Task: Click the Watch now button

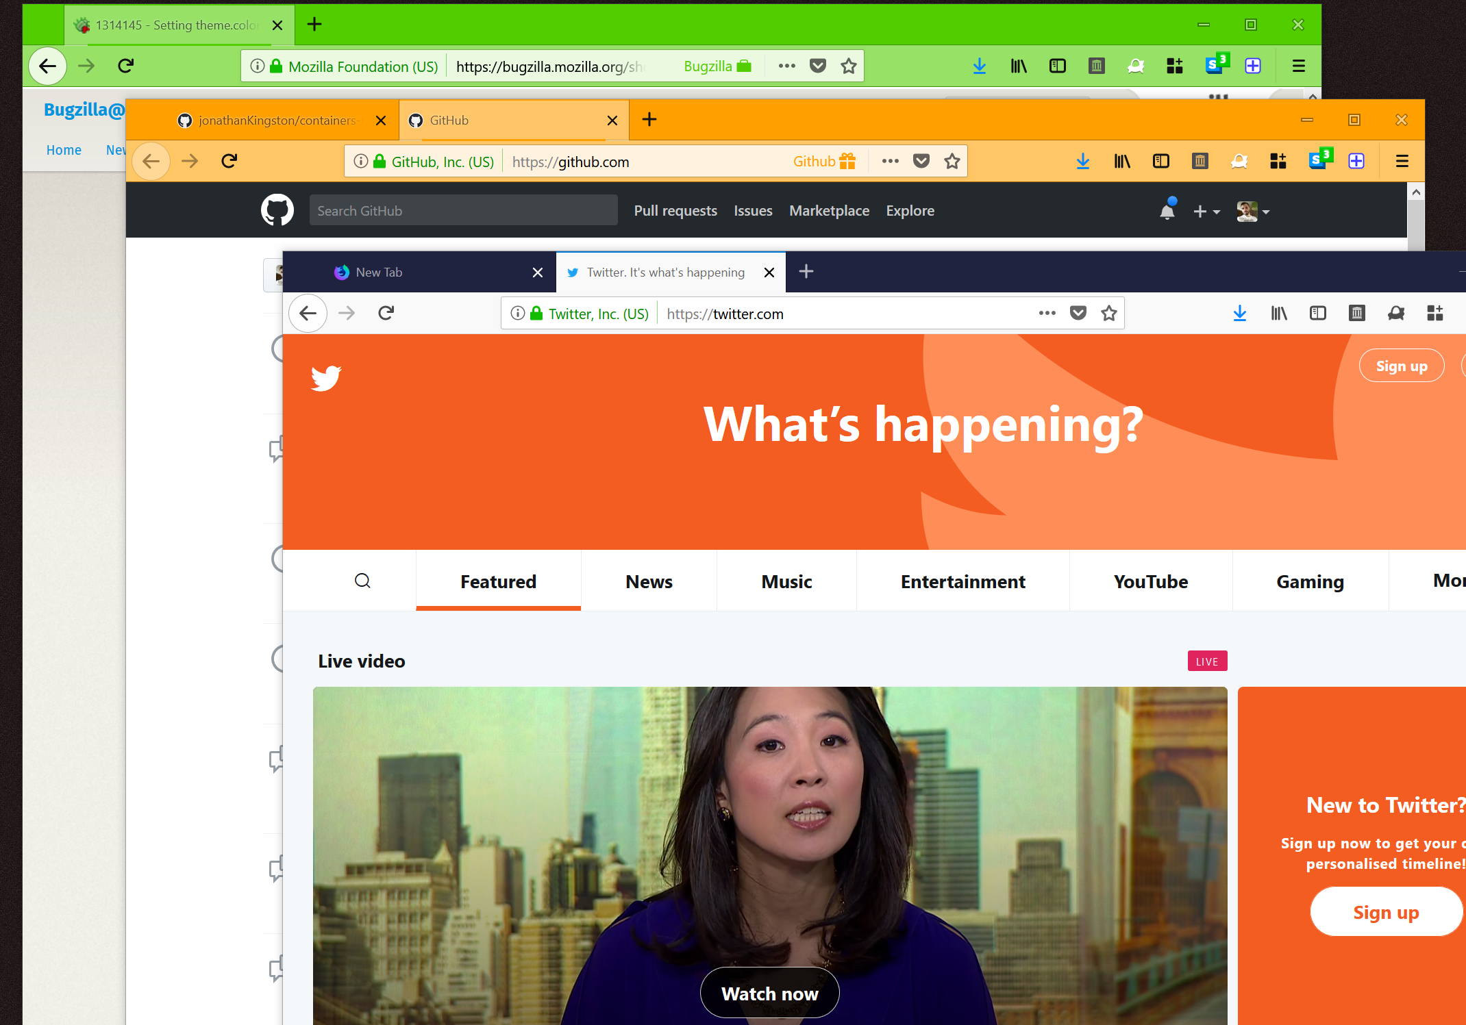Action: tap(769, 994)
